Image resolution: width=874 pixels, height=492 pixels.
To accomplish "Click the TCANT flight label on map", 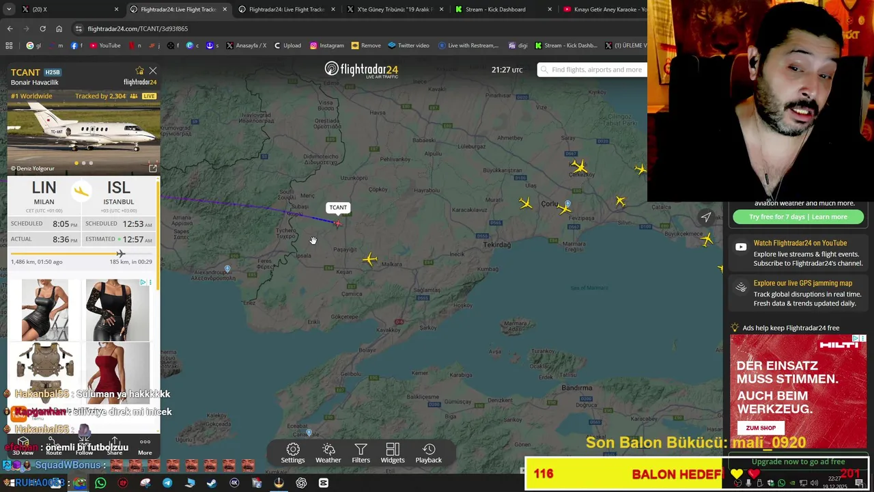I will pos(338,208).
